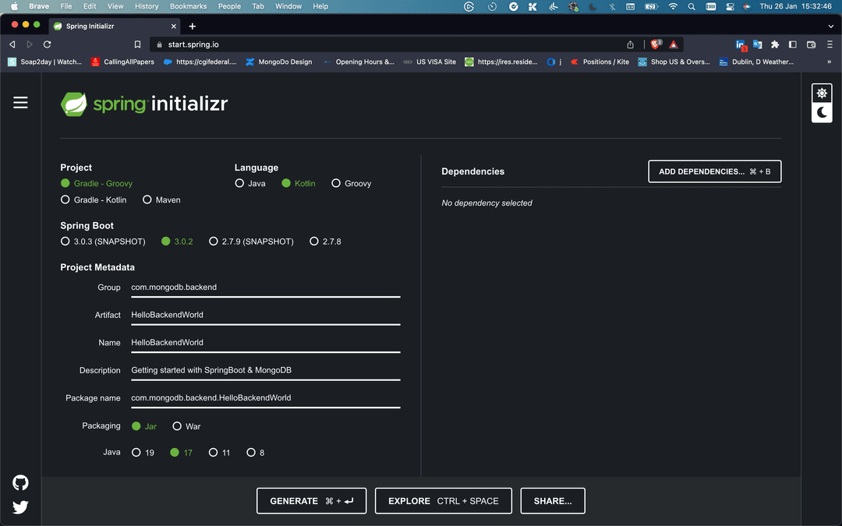Open the Twitter link icon
Image resolution: width=842 pixels, height=526 pixels.
click(x=20, y=507)
